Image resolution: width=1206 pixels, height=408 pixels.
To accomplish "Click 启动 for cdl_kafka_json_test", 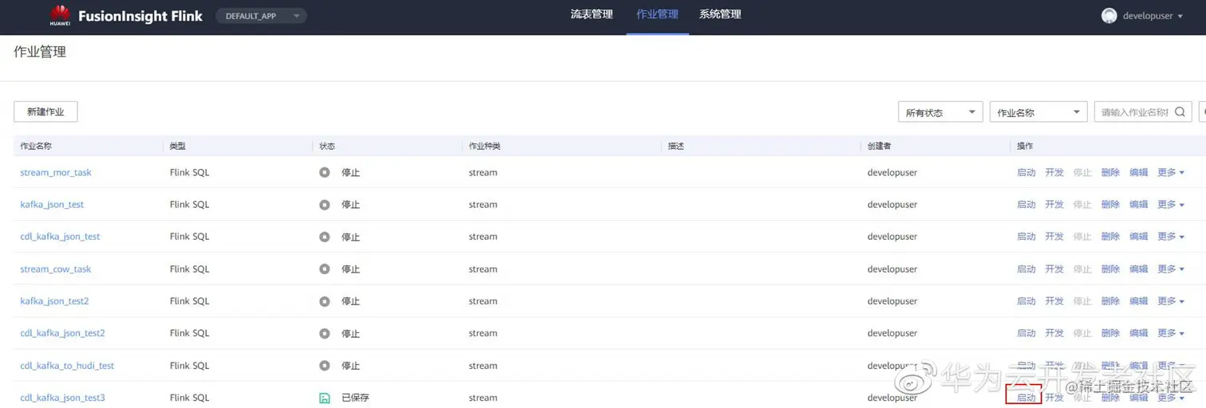I will [x=1026, y=237].
